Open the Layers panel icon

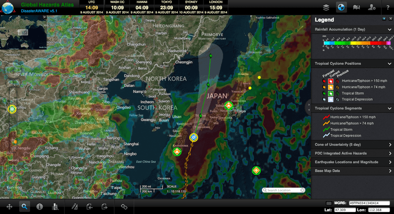click(326, 7)
